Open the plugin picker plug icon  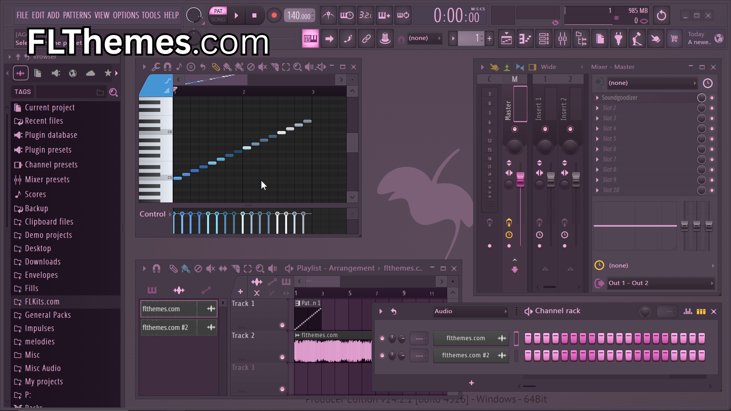coord(618,38)
